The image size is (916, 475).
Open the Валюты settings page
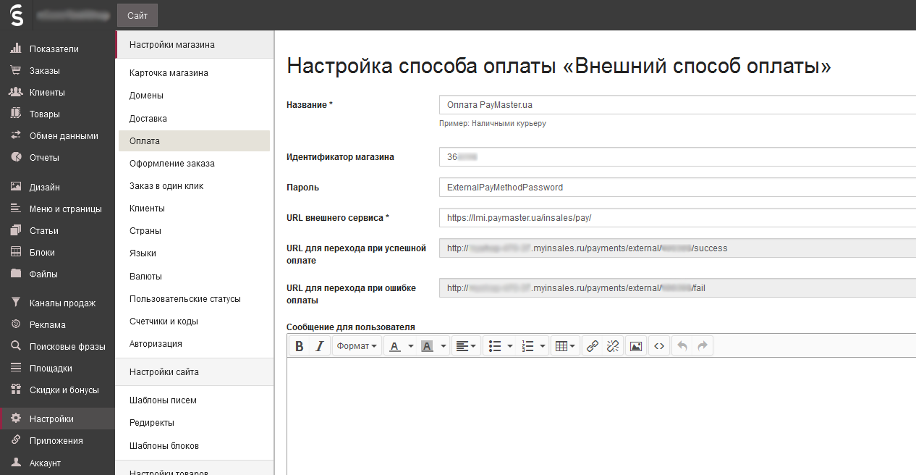pos(145,277)
